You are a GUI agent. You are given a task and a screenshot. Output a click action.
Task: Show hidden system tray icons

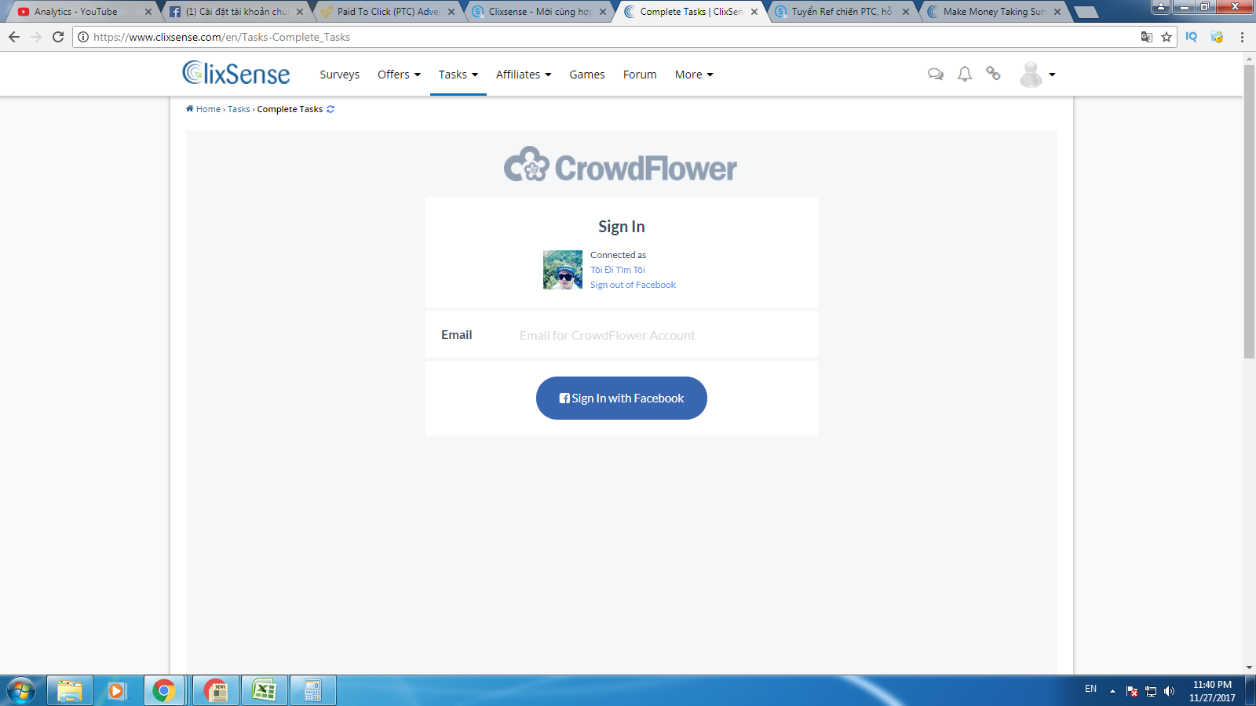pos(1112,691)
